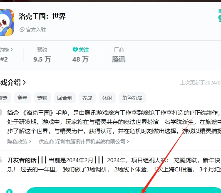Image resolution: width=221 pixels, height=193 pixels.
Task: Click the 厂商 label
Action: click(119, 50)
